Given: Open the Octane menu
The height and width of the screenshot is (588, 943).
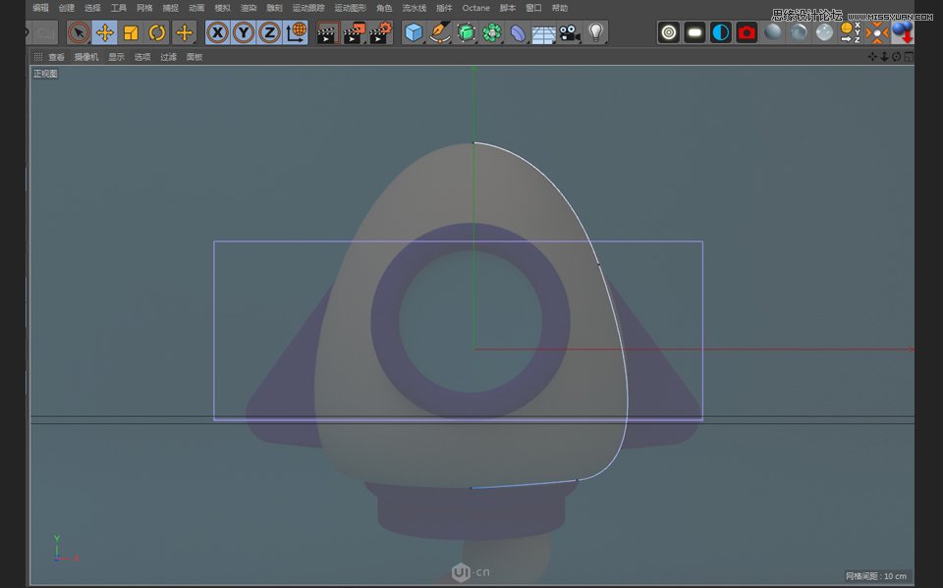Looking at the screenshot, I should pyautogui.click(x=476, y=8).
